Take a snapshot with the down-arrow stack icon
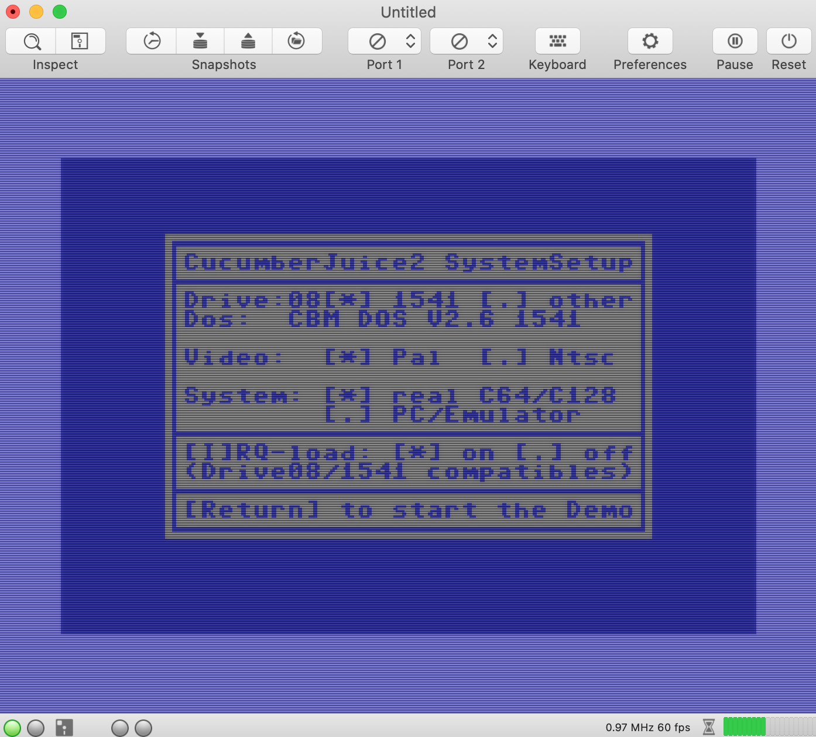The height and width of the screenshot is (737, 816). click(x=200, y=41)
